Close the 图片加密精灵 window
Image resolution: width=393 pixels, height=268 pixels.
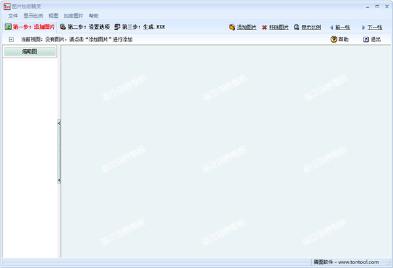(386, 7)
